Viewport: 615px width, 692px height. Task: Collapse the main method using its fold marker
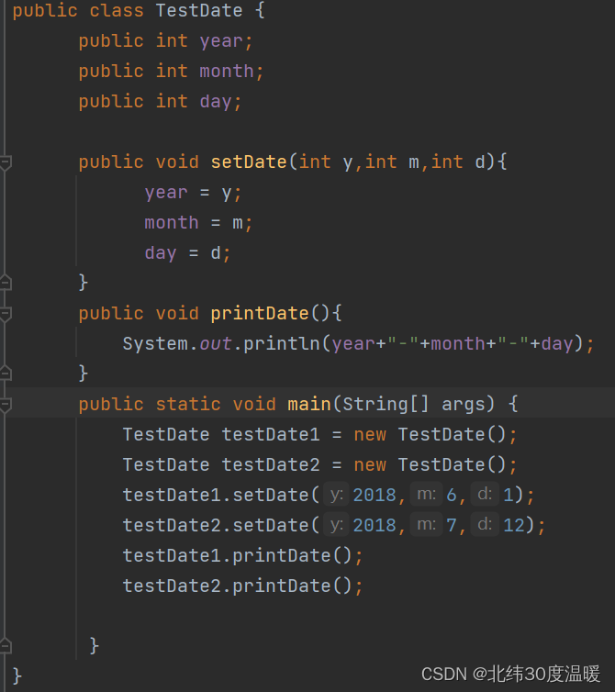pyautogui.click(x=6, y=405)
